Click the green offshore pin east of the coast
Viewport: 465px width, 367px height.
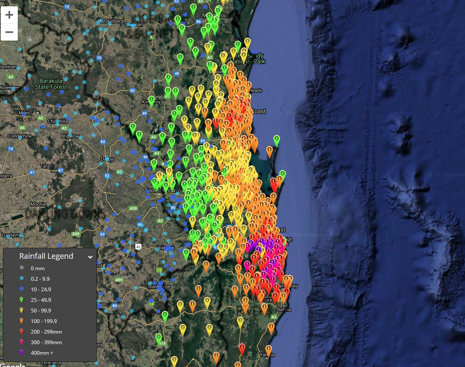point(276,141)
